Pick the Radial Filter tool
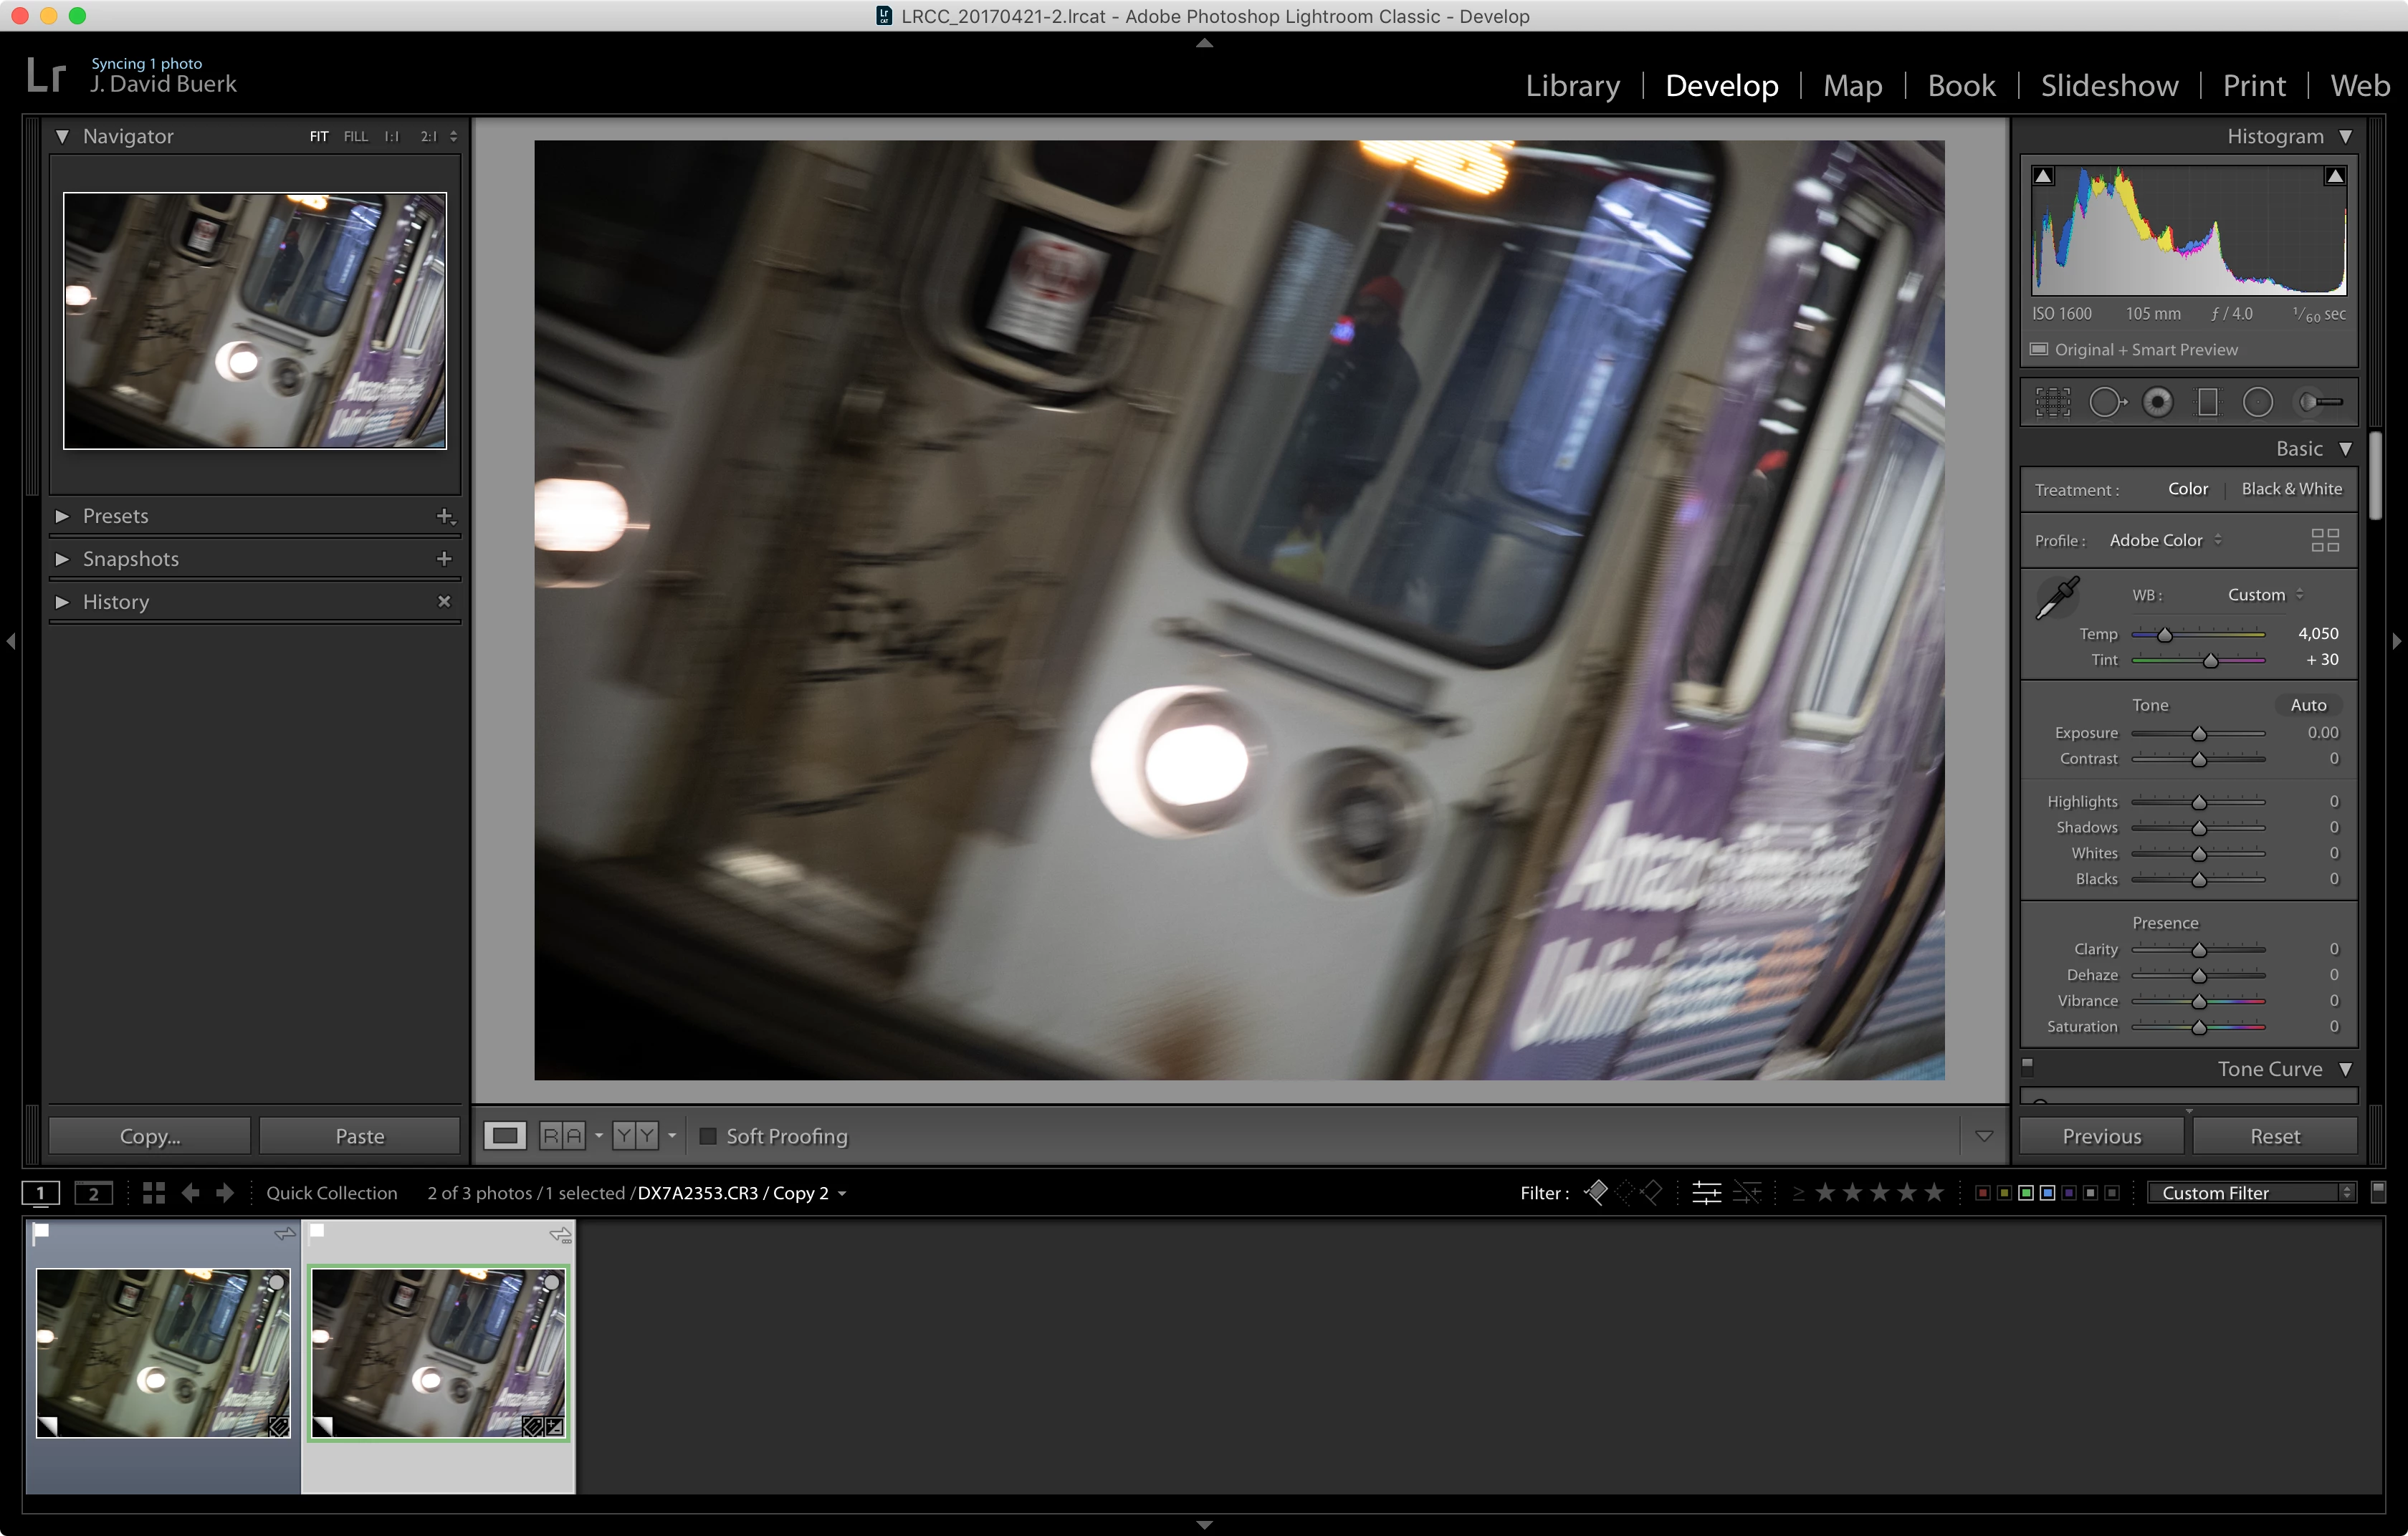This screenshot has width=2408, height=1536. pos(2258,403)
